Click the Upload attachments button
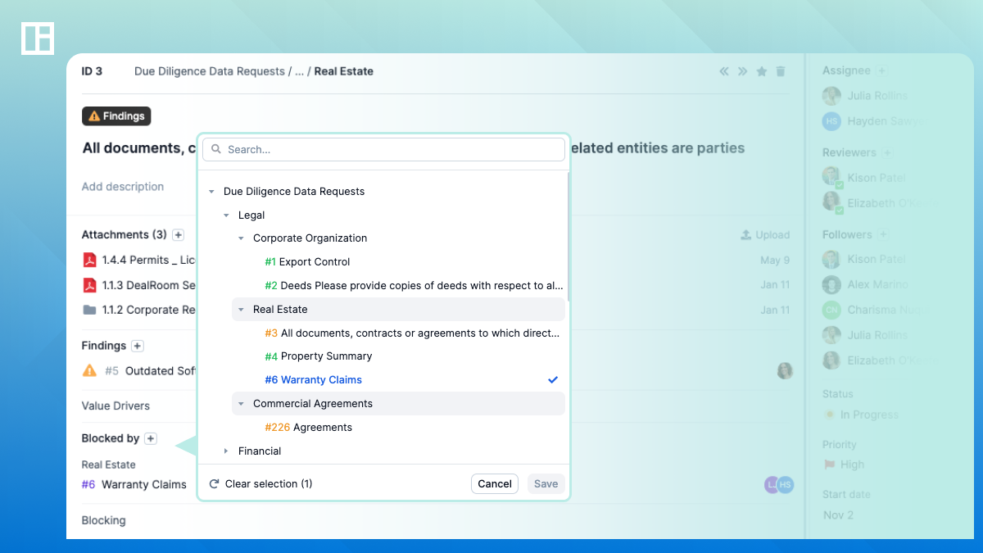The height and width of the screenshot is (553, 983). pyautogui.click(x=765, y=235)
